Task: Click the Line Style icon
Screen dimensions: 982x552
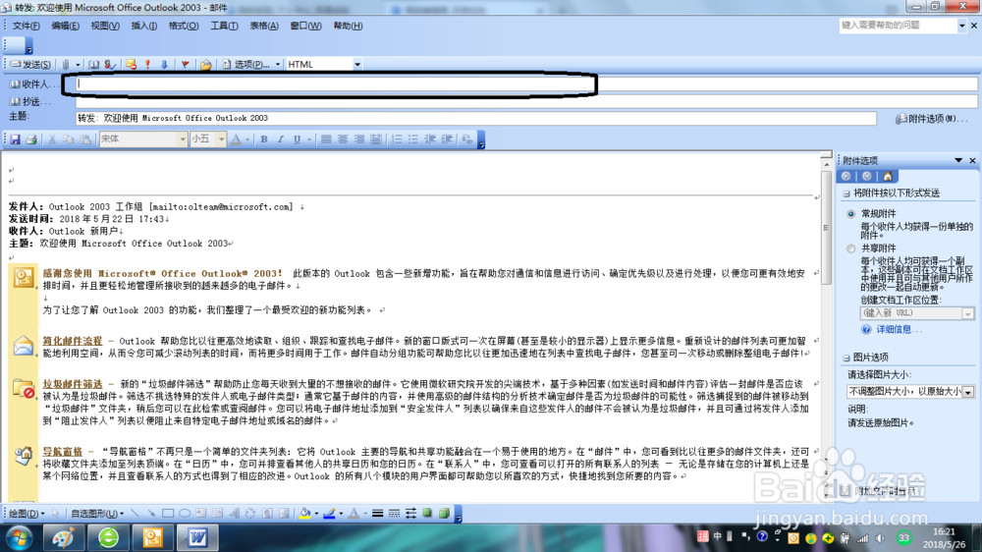Action: pyautogui.click(x=378, y=514)
